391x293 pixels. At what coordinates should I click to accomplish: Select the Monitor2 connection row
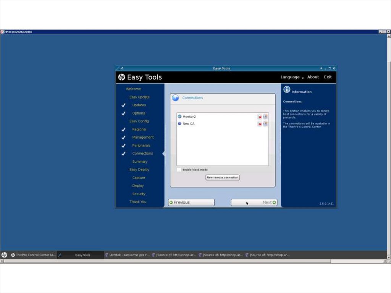click(223, 117)
